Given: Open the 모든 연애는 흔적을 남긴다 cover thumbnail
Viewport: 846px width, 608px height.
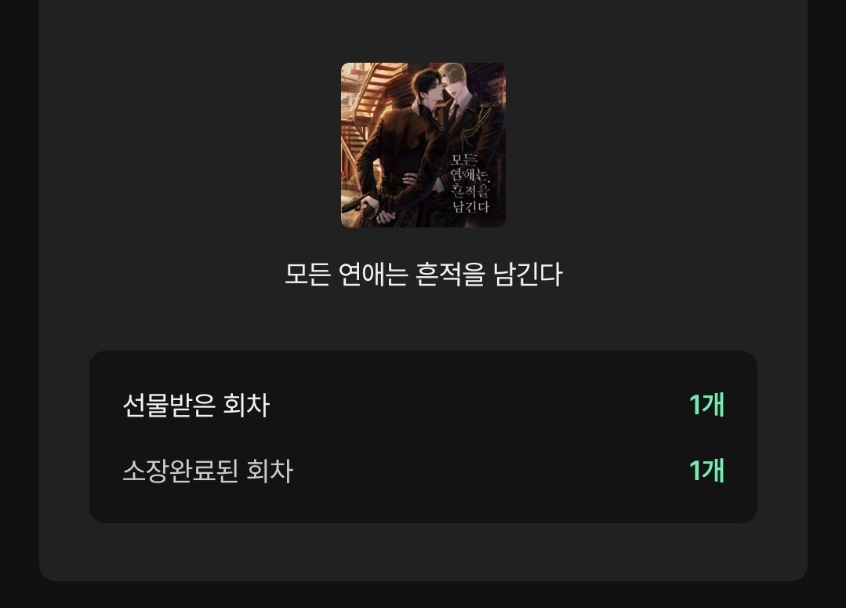Looking at the screenshot, I should 423,144.
